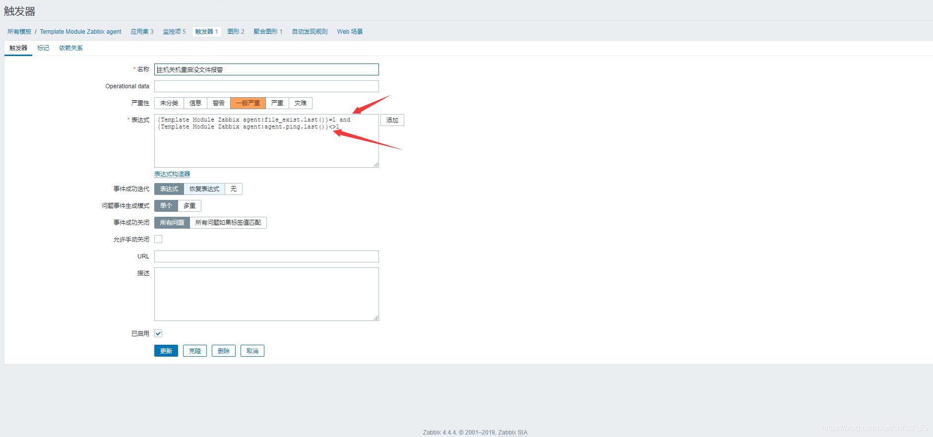Switch to the 触发器 form tab

pos(18,48)
